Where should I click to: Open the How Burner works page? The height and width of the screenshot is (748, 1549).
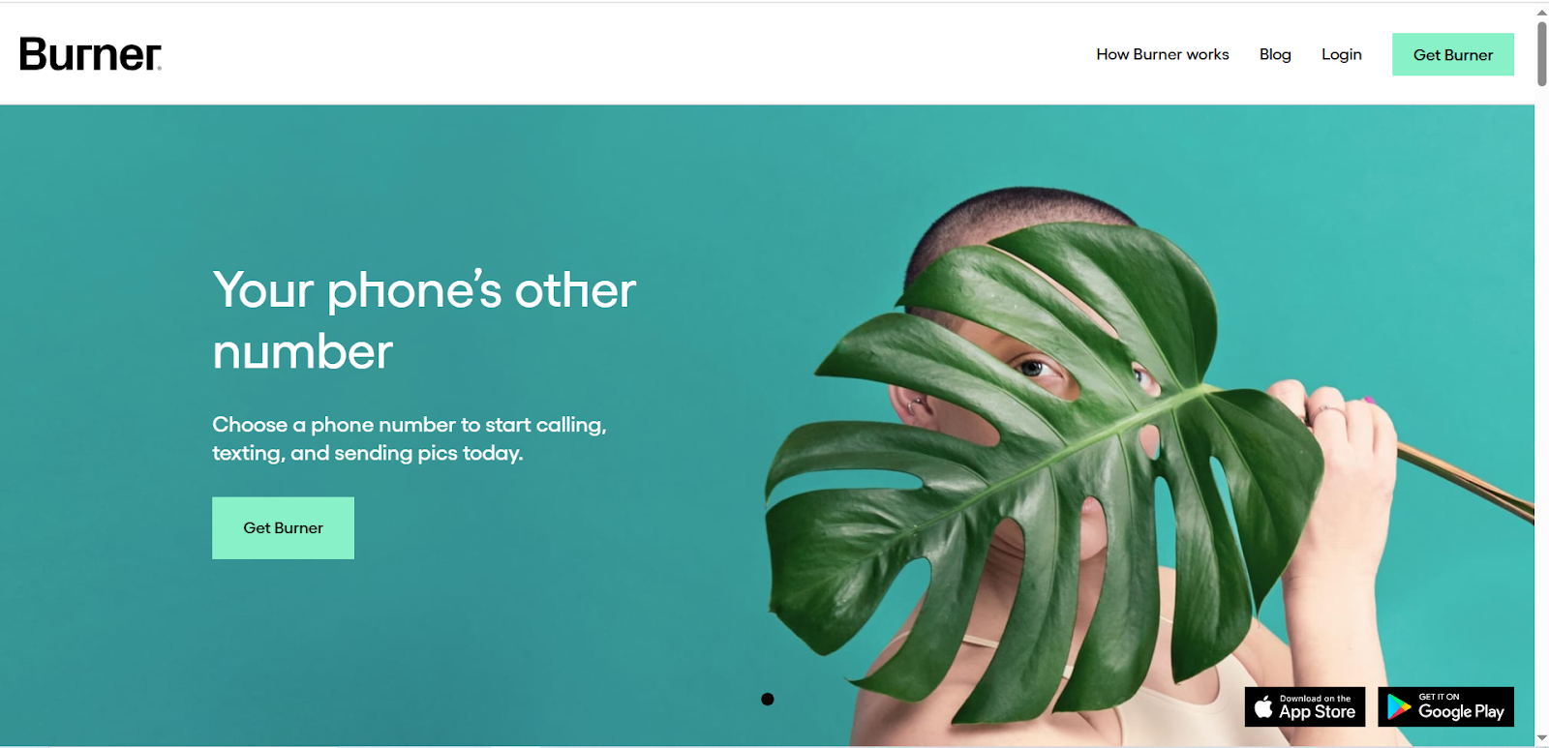[1162, 54]
